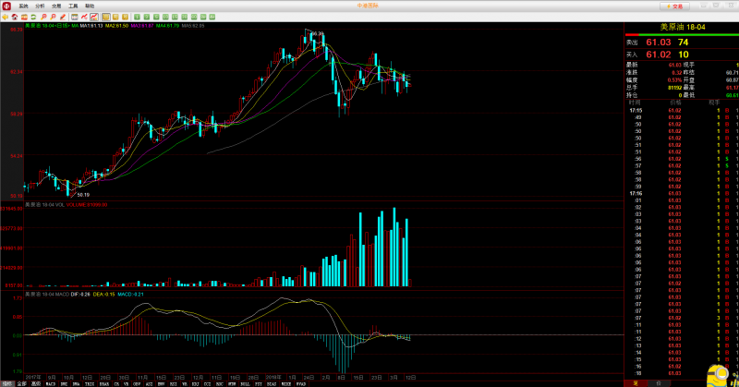Viewport: 739px width, 387px height.
Task: Click the 交易 lightning button
Action: (674, 6)
